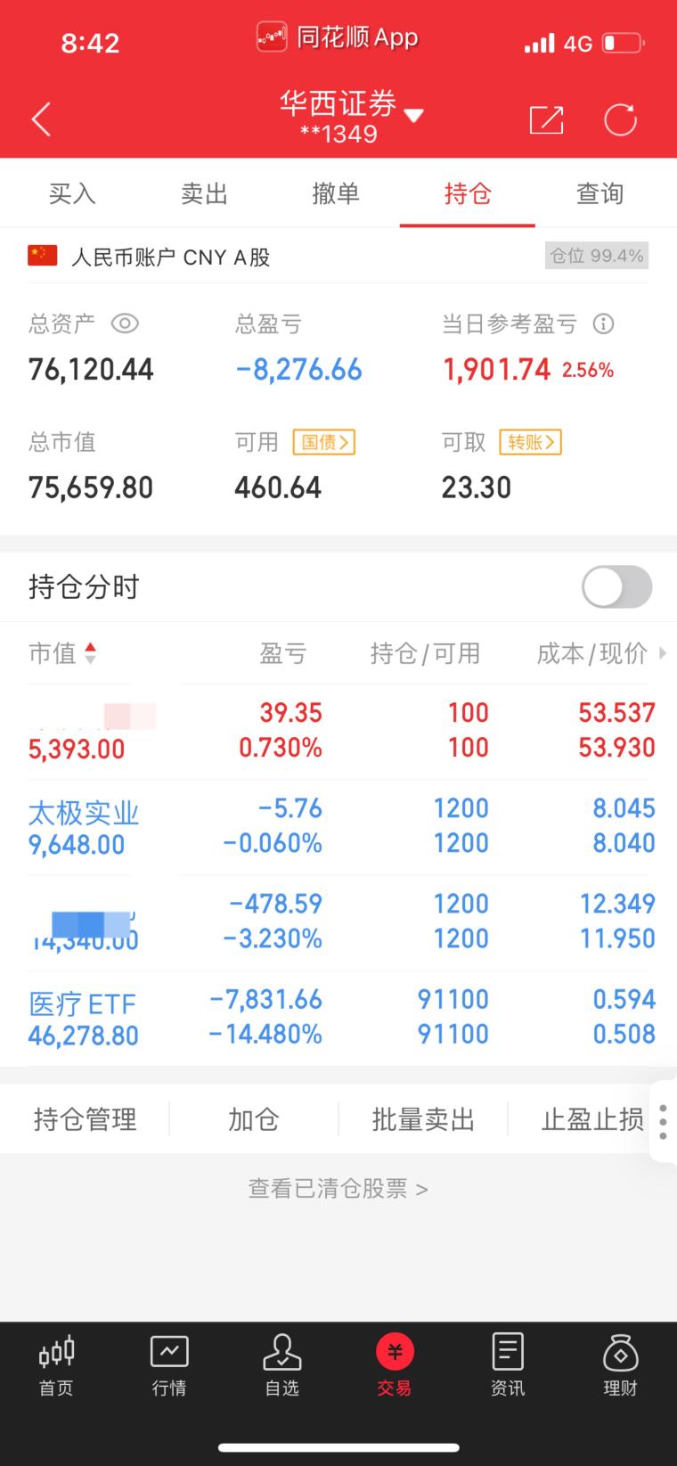
Task: Expand the 华西证券 account dropdown
Action: (413, 115)
